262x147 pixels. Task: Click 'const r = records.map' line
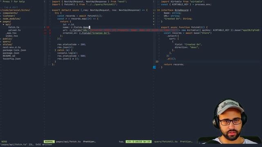point(78,19)
